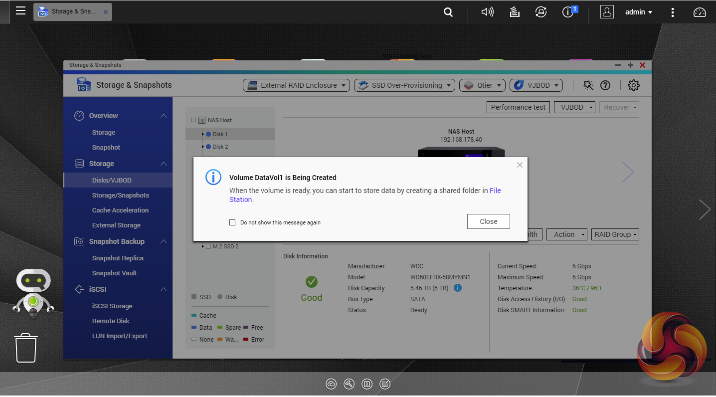Click the Close button in dialog
This screenshot has height=397, width=716.
click(488, 221)
